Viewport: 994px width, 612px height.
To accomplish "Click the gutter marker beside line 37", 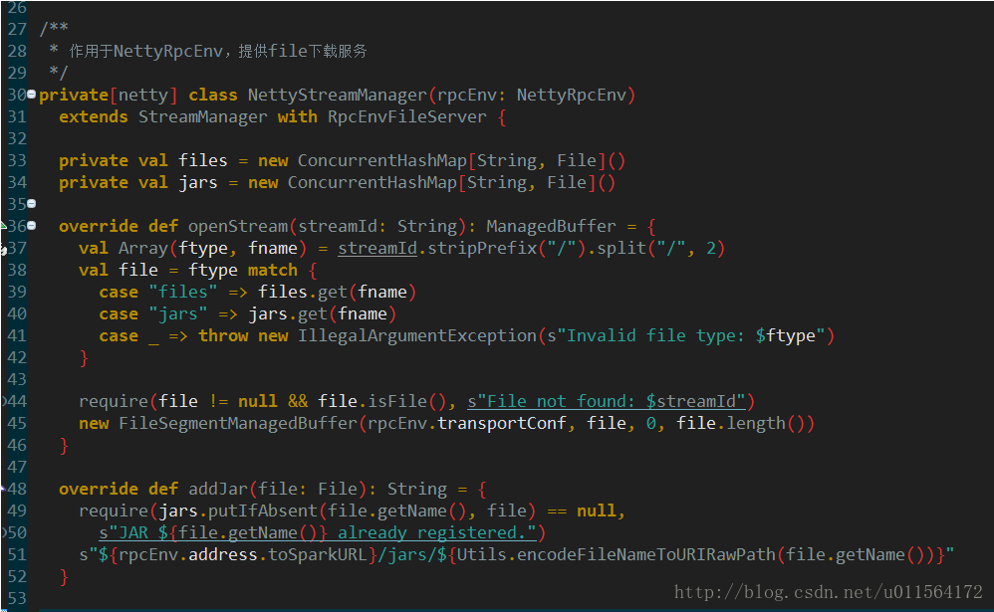I will tap(3, 250).
